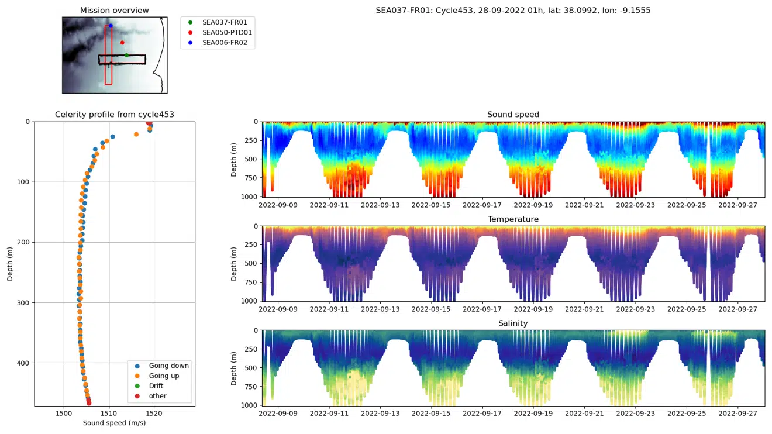Click the 'Celerity profile from cycle453' title
772x434 pixels.
click(x=115, y=115)
